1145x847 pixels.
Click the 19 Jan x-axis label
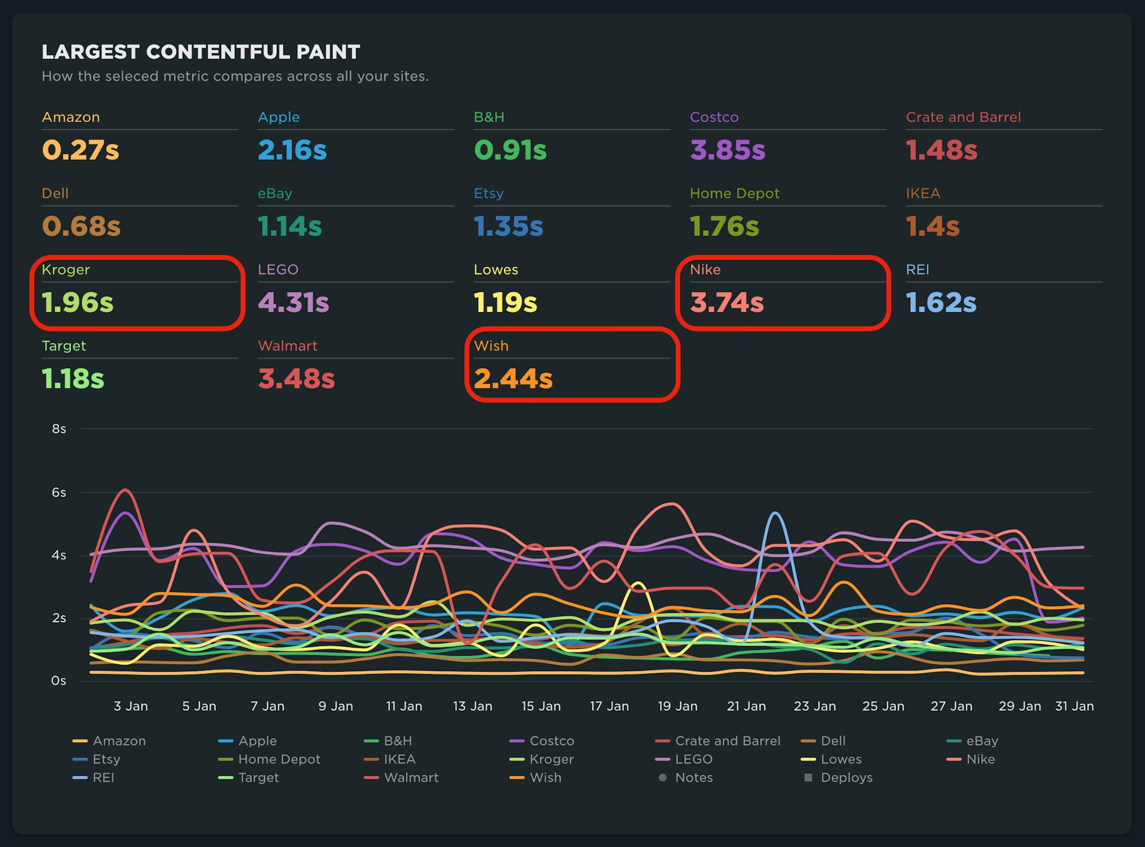pos(677,706)
